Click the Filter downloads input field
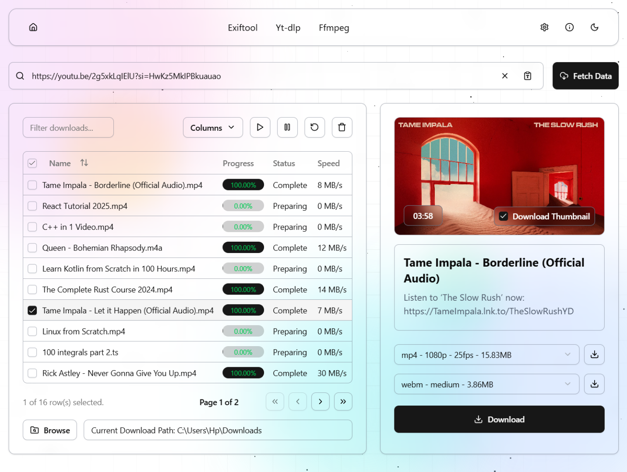The image size is (627, 472). 68,128
